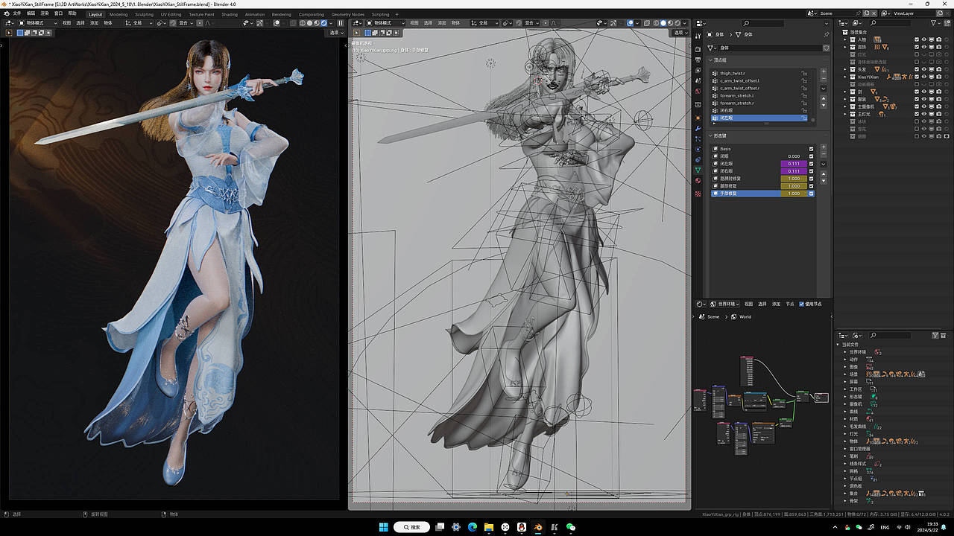Toggle checkbox for shape key valued 0.000
The width and height of the screenshot is (954, 536).
tap(812, 156)
